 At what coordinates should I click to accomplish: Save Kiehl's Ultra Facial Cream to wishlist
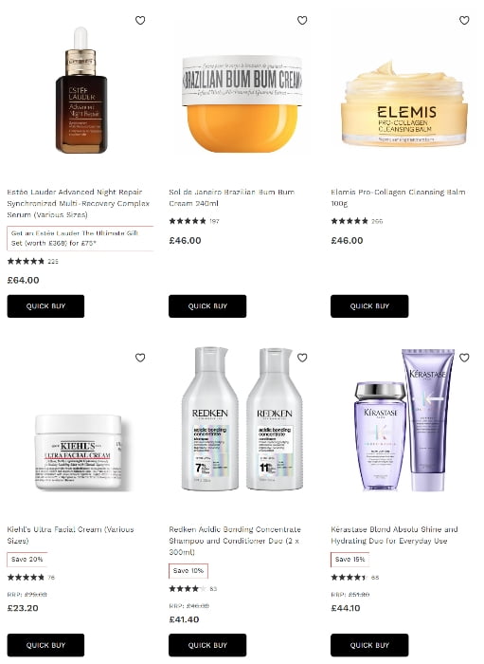pos(140,358)
